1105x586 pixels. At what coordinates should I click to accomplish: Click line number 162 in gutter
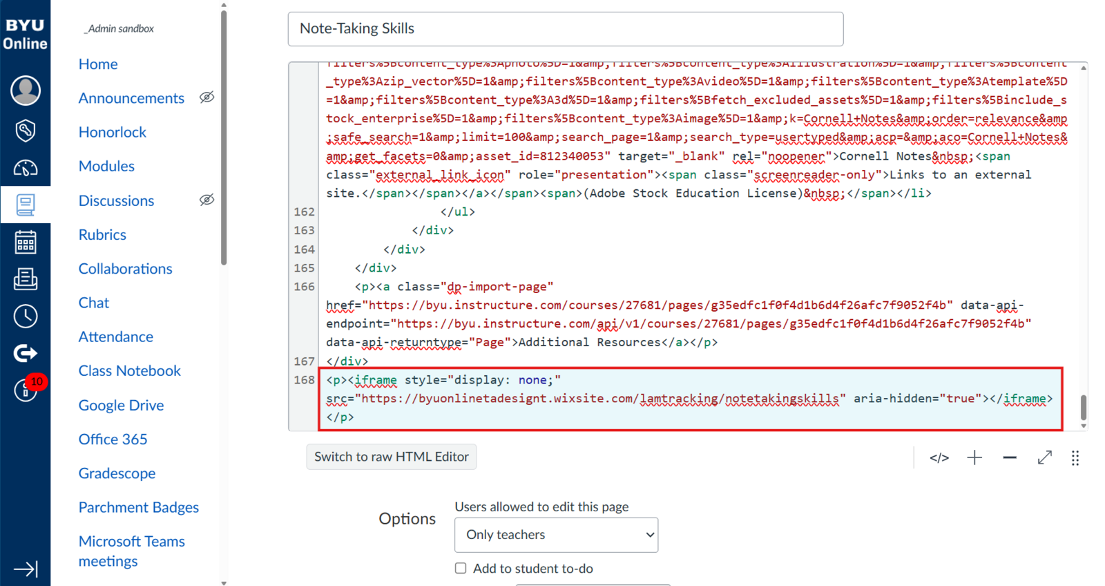pos(304,212)
